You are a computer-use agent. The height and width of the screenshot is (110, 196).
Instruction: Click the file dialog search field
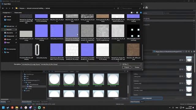point(131,8)
